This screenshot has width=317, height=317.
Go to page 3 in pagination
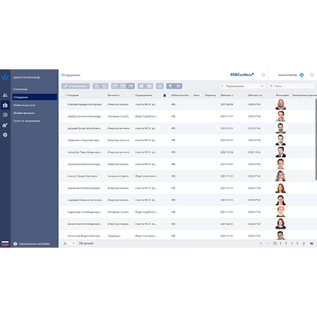coord(286,243)
